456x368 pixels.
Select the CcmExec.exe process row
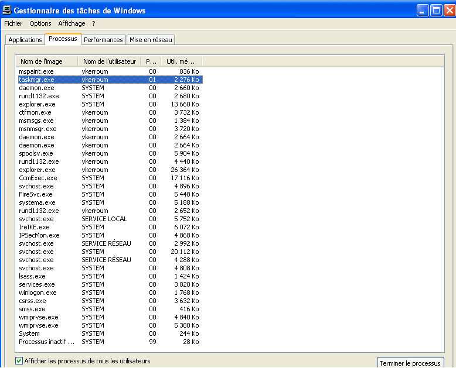click(x=38, y=178)
